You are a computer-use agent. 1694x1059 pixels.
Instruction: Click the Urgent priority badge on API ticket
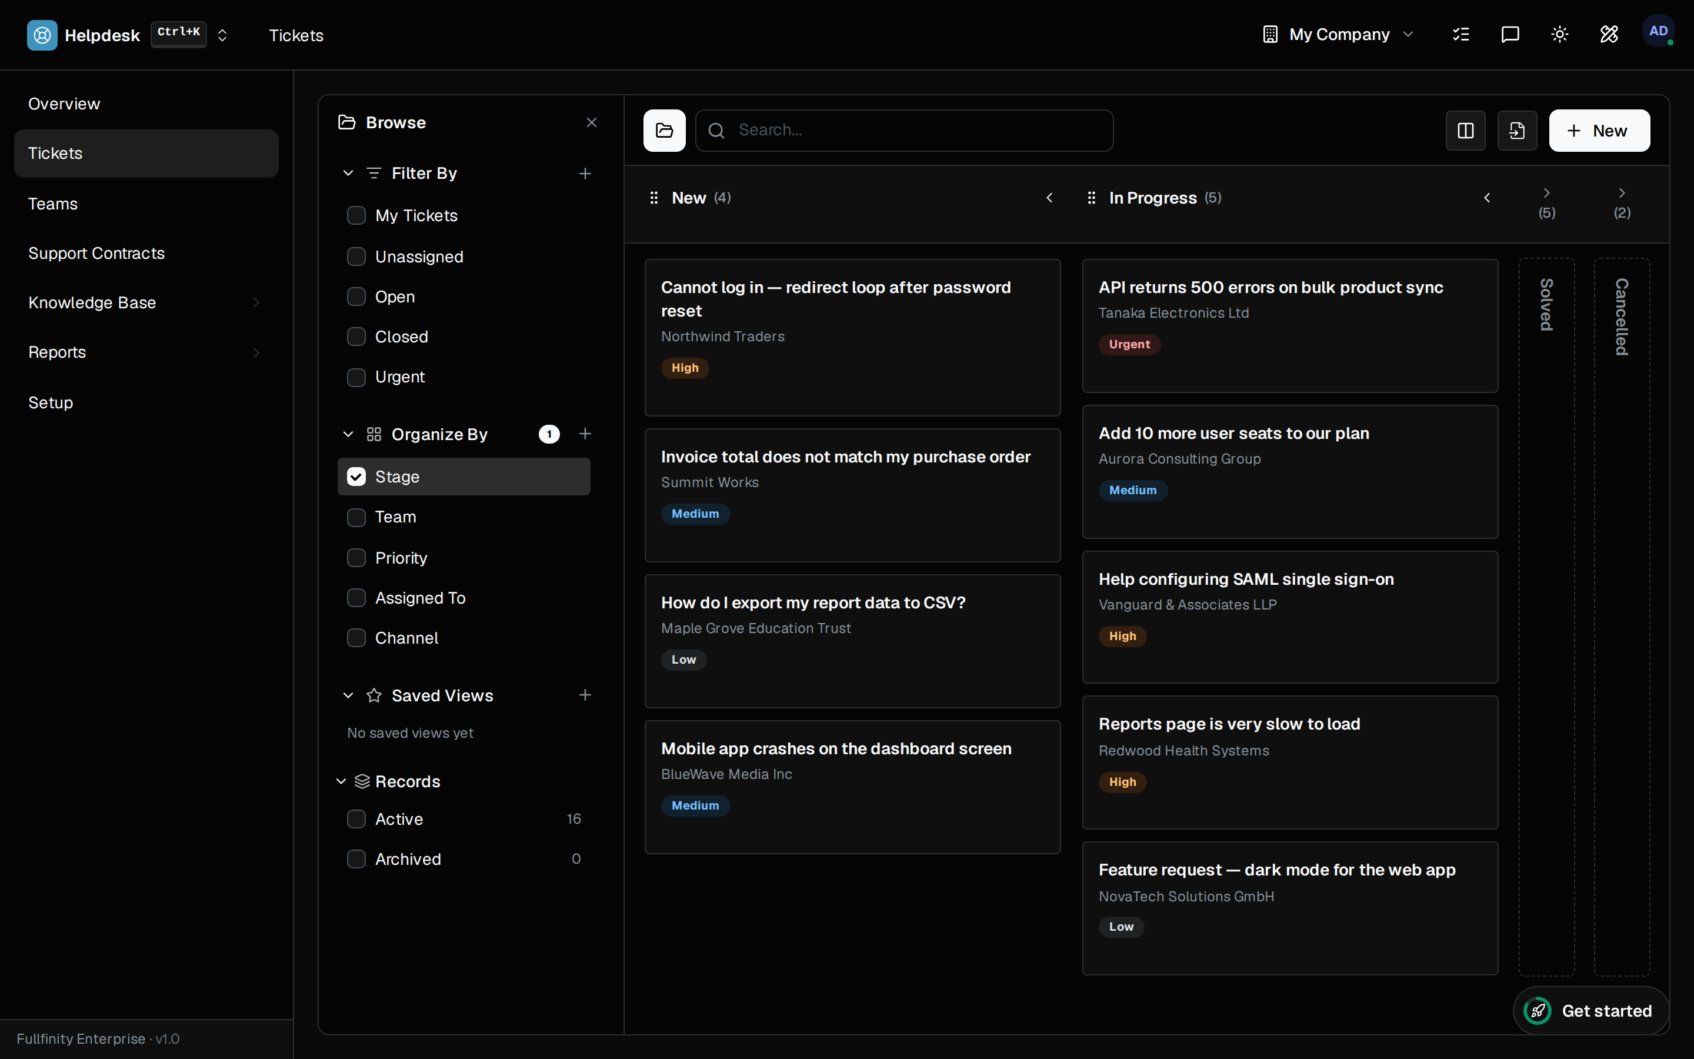click(x=1129, y=345)
